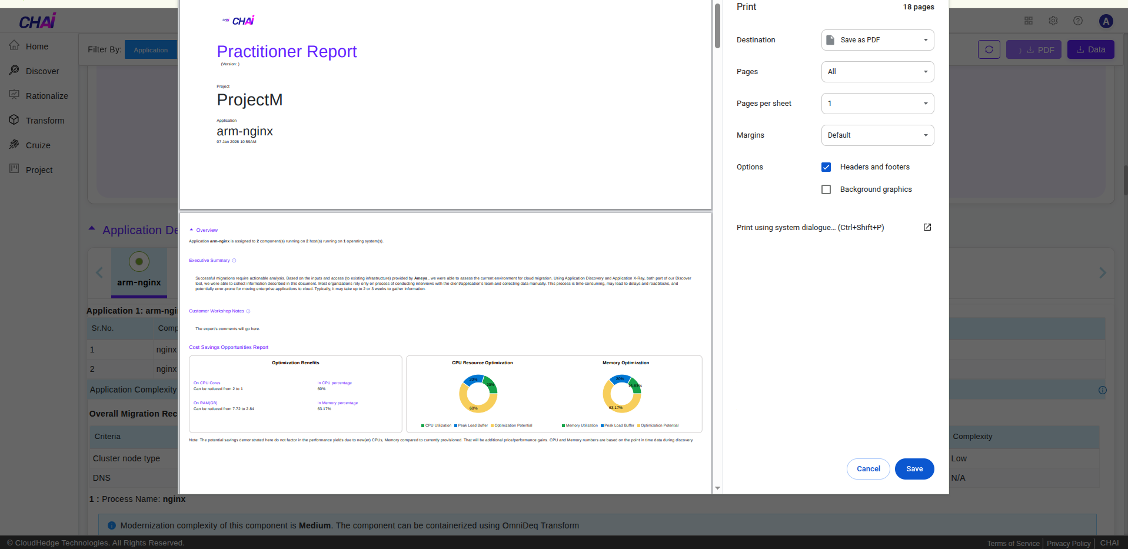
Task: Click the modernization complexity info icon
Action: click(x=112, y=525)
